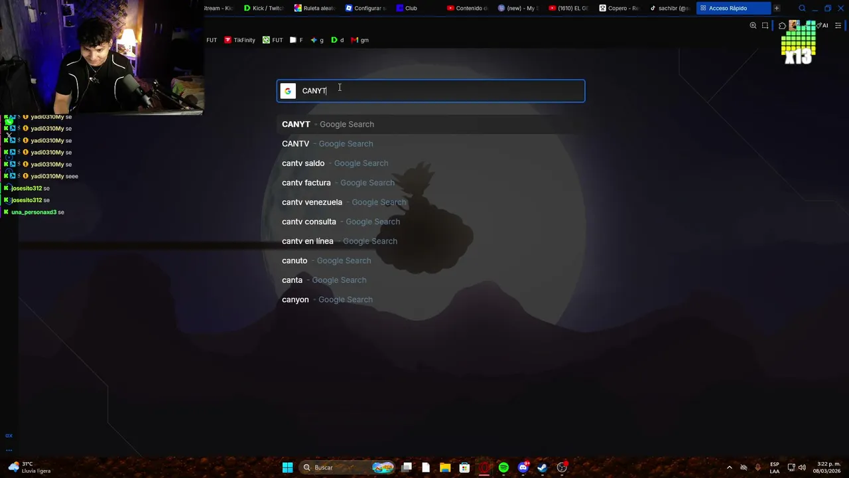Open File Explorer from the taskbar
849x478 pixels.
[445, 467]
